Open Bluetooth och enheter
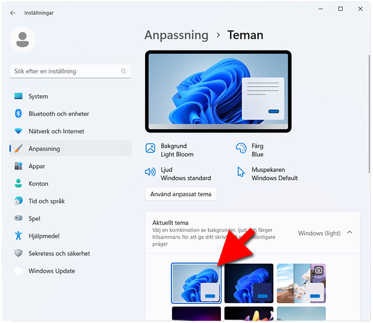Viewport: 373px width, 323px height. point(59,114)
